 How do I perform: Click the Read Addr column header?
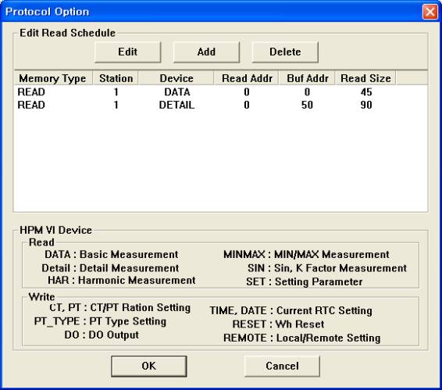click(247, 78)
